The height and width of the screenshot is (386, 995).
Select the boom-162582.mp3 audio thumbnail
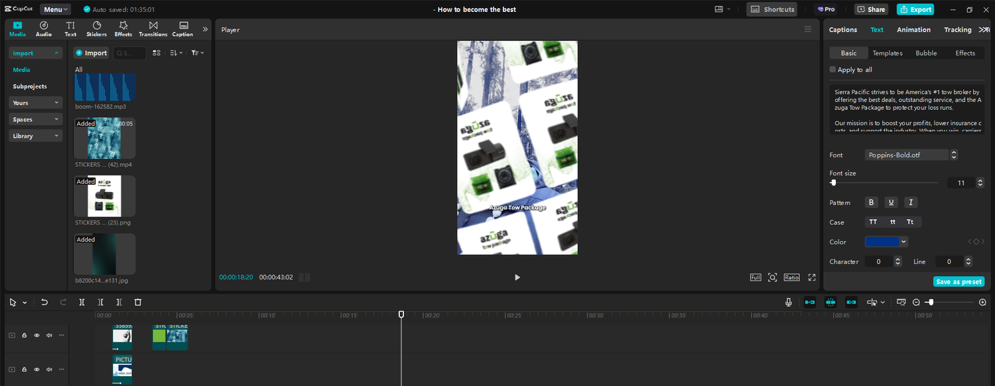[105, 87]
